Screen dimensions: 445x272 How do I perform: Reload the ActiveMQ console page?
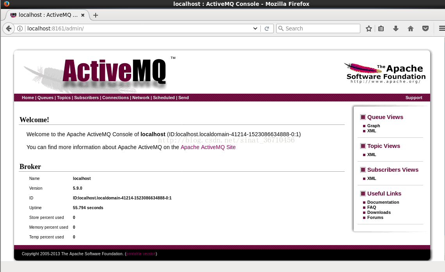click(267, 28)
